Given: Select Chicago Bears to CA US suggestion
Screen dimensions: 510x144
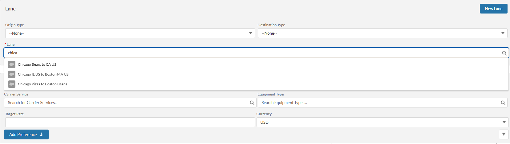Looking at the screenshot, I should (x=256, y=64).
